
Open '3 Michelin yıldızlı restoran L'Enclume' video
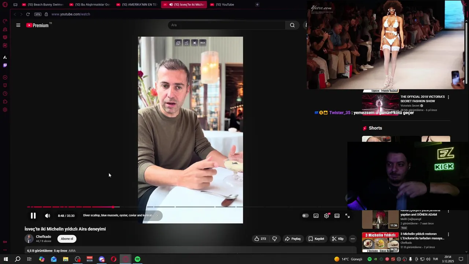tap(422, 236)
